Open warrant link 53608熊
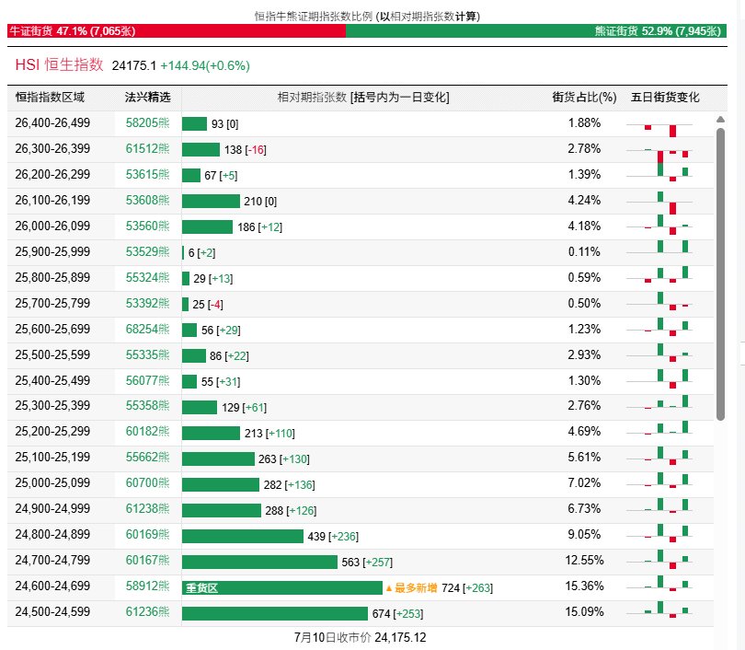This screenshot has height=650, width=745. pyautogui.click(x=147, y=200)
